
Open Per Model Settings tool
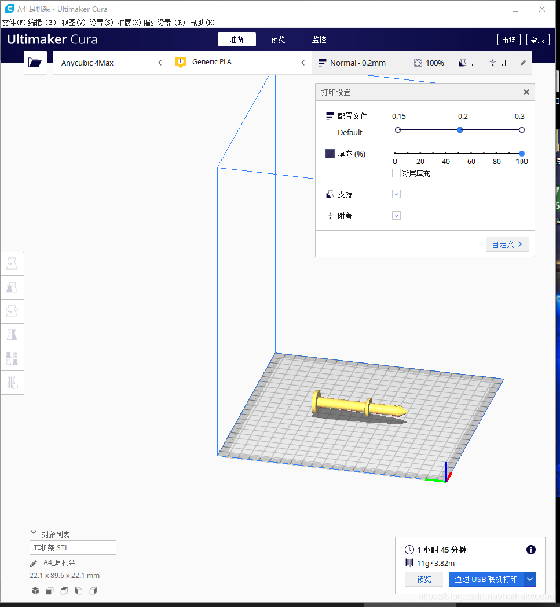[12, 359]
